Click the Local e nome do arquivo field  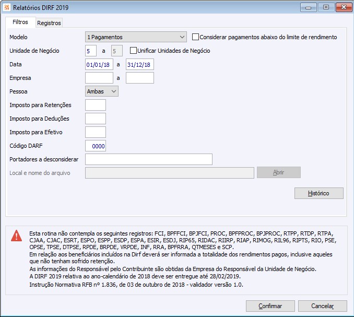coord(170,173)
